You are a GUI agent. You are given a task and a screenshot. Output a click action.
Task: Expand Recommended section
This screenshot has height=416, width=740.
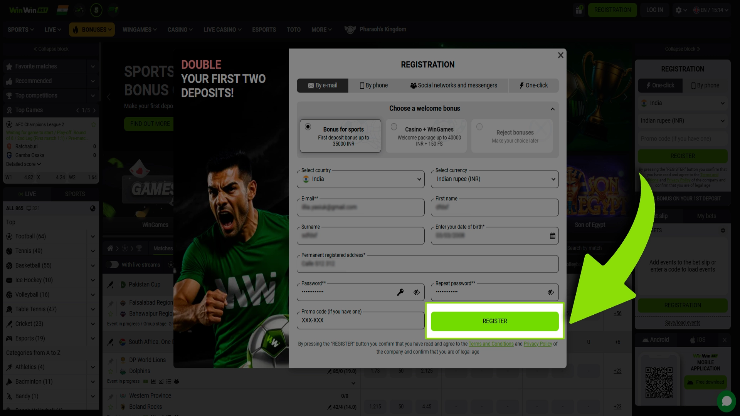(x=92, y=81)
